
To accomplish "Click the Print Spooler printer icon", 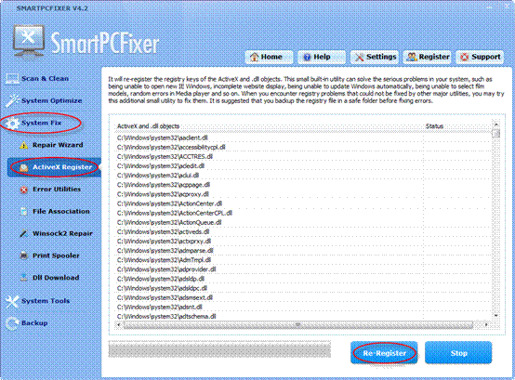I will [x=23, y=256].
